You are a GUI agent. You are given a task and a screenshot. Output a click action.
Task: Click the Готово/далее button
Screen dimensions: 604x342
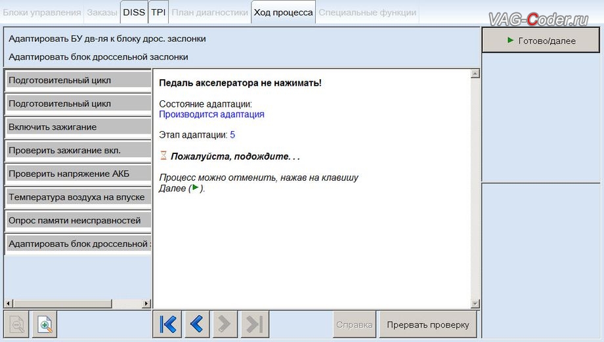(x=541, y=41)
